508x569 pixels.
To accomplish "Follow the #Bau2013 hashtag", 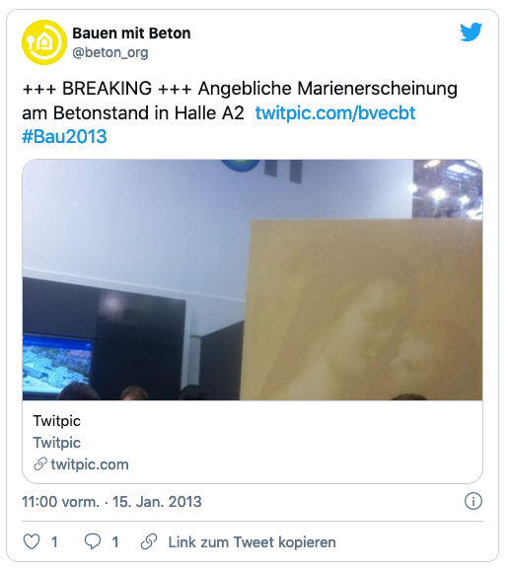I will click(x=64, y=137).
